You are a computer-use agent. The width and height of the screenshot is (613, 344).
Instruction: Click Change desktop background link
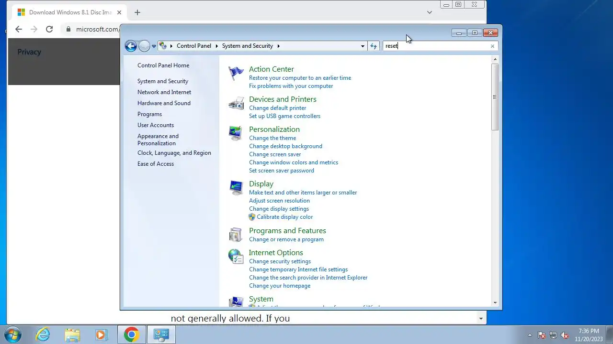pyautogui.click(x=285, y=146)
